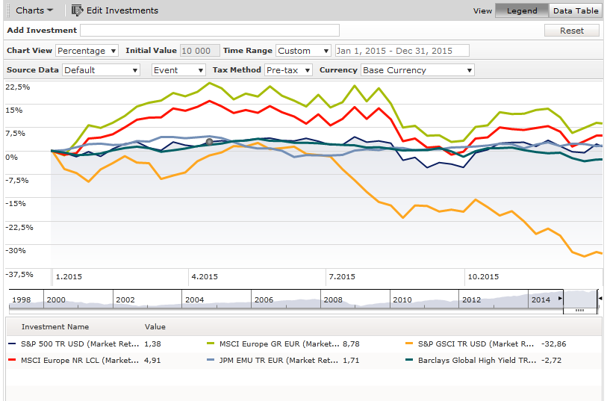Open the Currency Base Currency dropdown

tap(417, 70)
